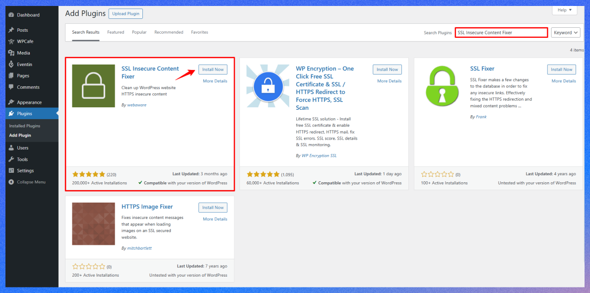Install WP Encryption plugin now

pos(387,70)
